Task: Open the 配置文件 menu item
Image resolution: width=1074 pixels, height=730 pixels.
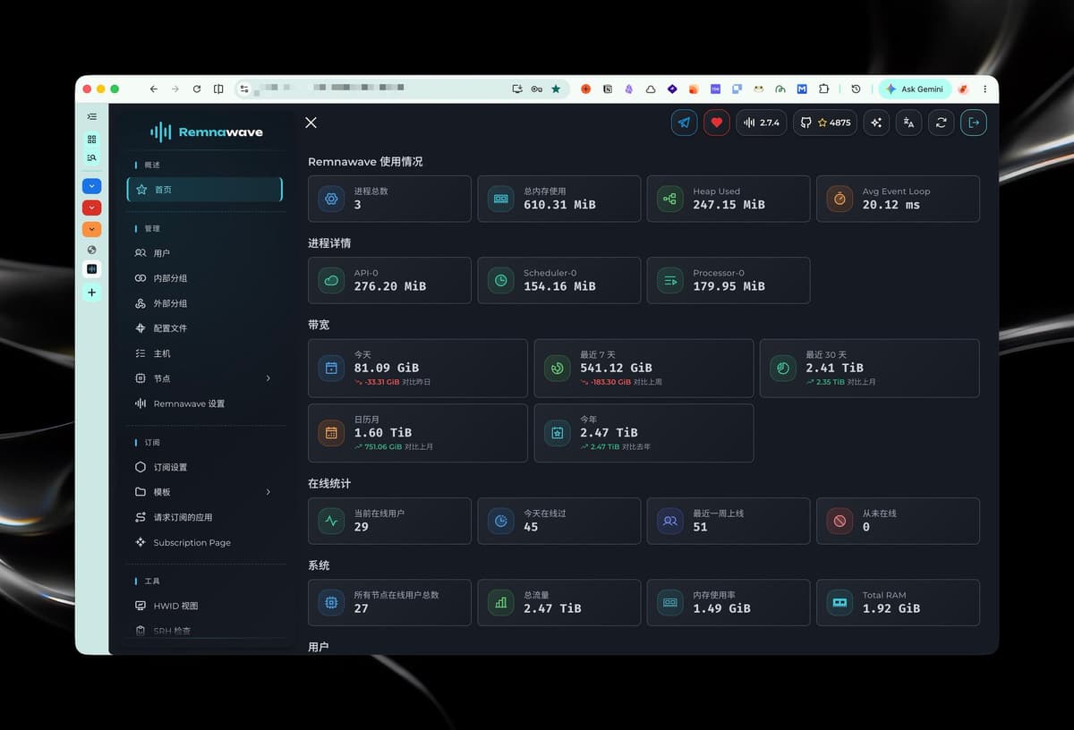Action: coord(205,328)
